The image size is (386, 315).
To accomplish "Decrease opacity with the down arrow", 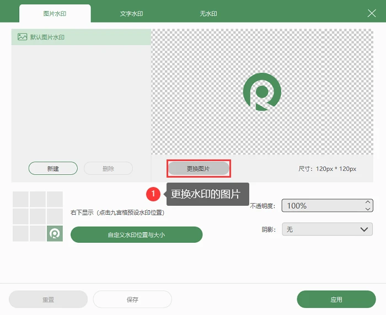I will pos(368,209).
